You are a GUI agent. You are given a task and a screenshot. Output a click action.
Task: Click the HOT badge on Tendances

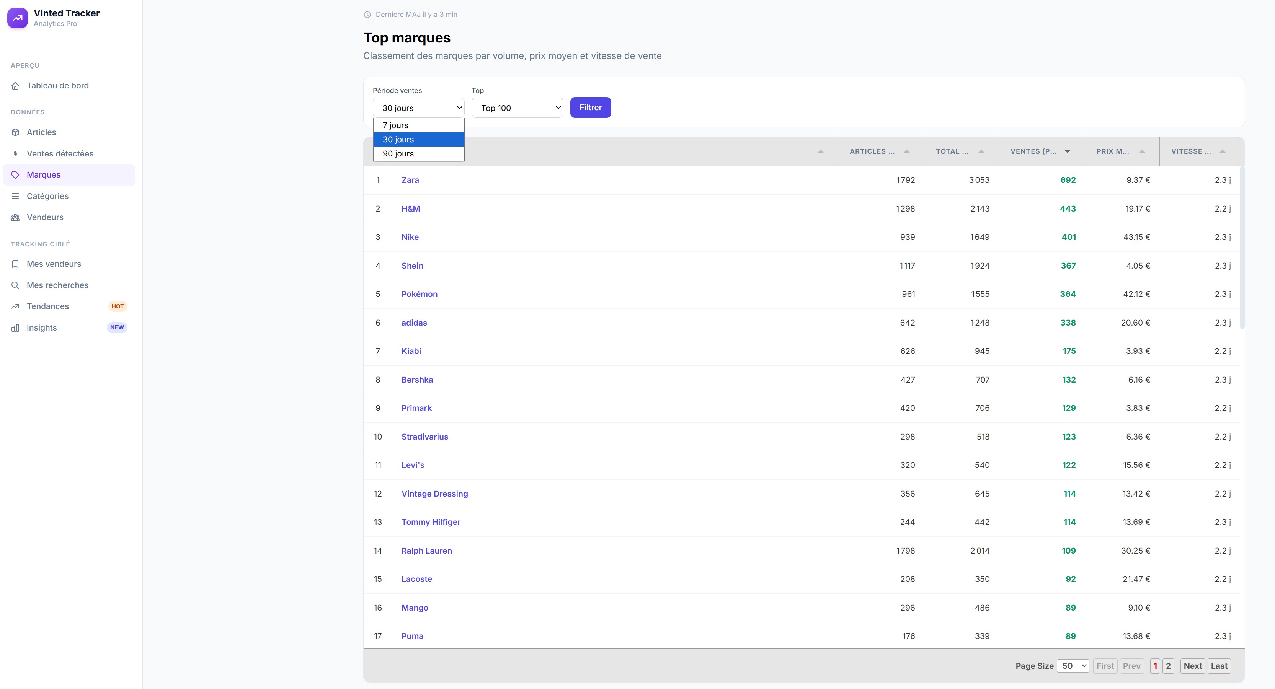point(118,307)
